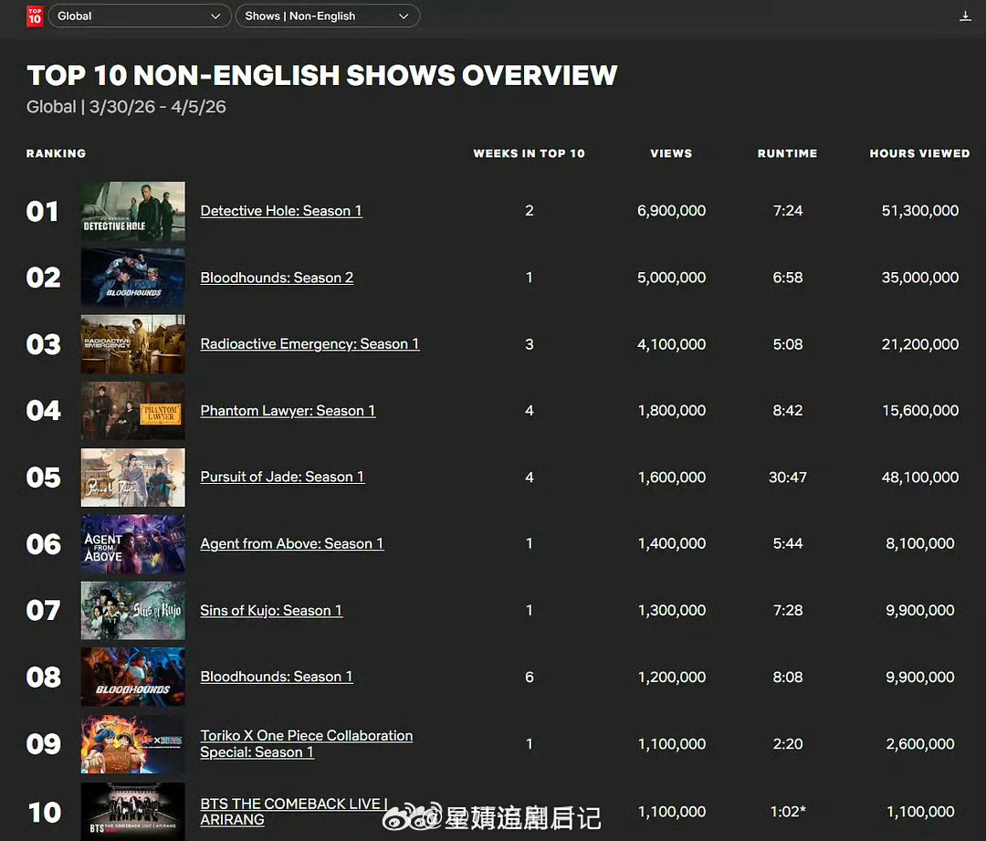986x841 pixels.
Task: Click the 1:02* runtime value
Action: pyautogui.click(x=788, y=812)
